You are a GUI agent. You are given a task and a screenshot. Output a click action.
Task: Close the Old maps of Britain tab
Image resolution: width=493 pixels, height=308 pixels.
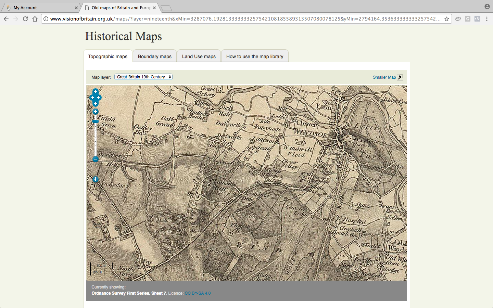pos(154,8)
